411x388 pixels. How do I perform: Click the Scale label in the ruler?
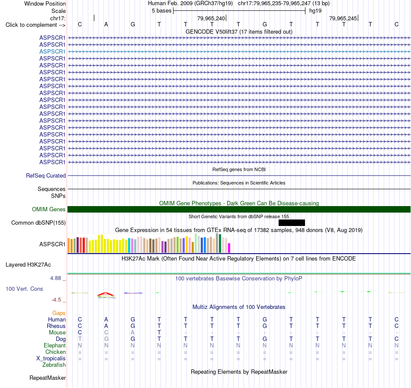click(x=58, y=11)
